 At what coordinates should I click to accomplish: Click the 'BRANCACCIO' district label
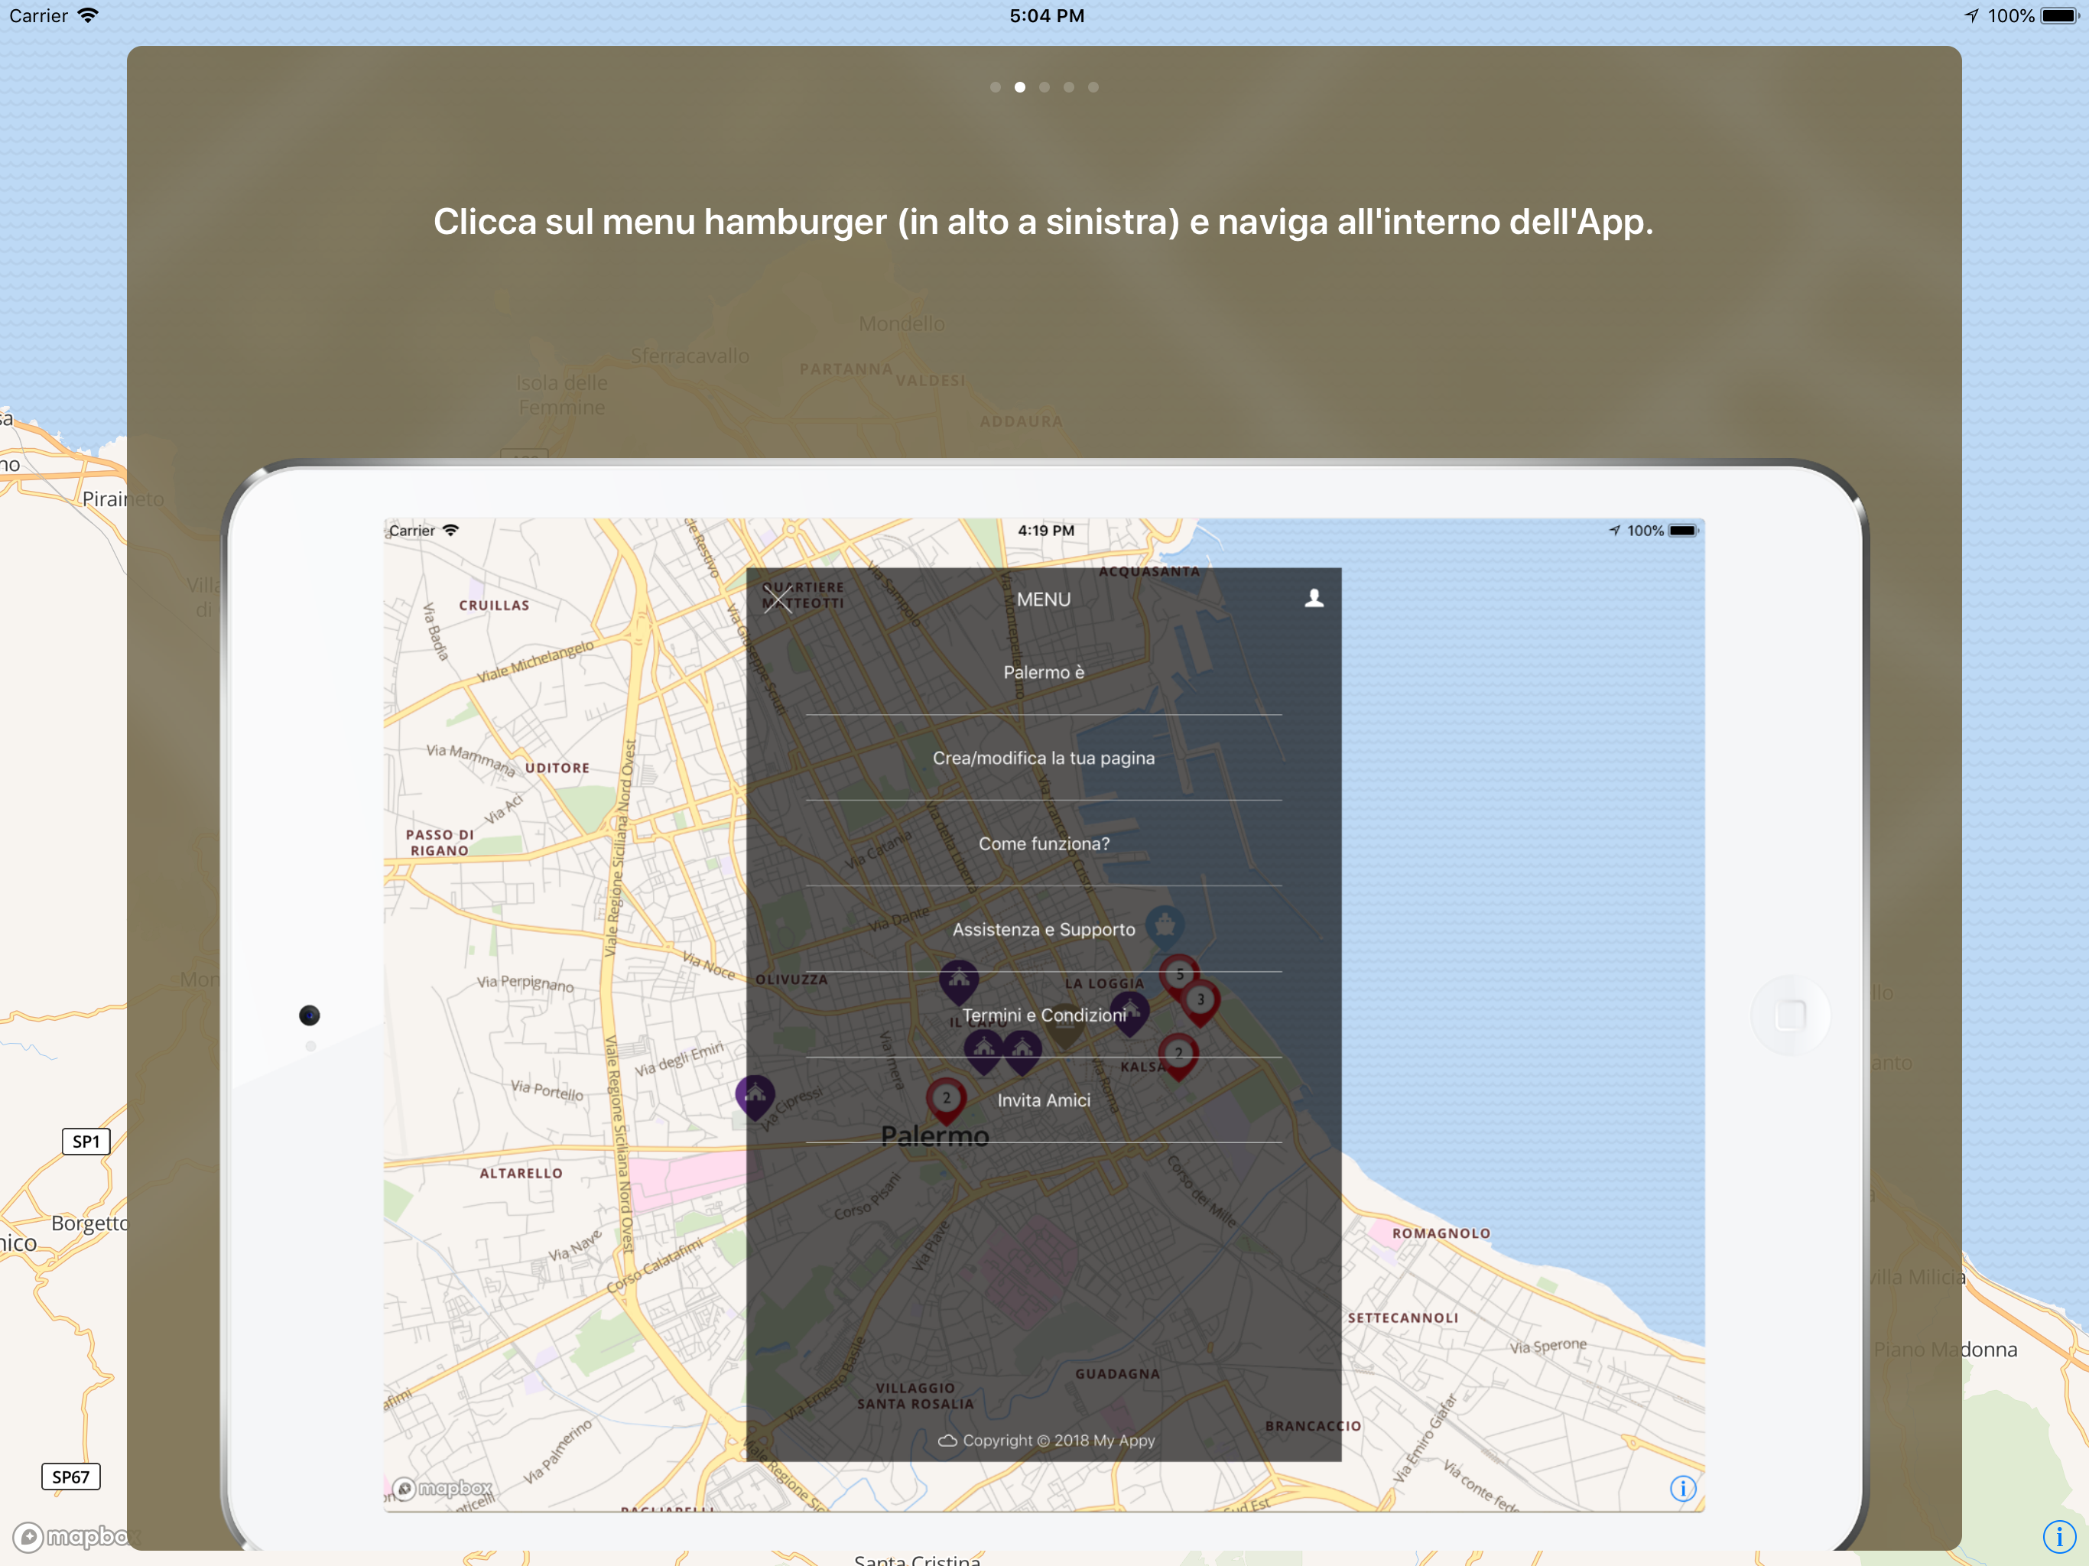[x=1313, y=1426]
